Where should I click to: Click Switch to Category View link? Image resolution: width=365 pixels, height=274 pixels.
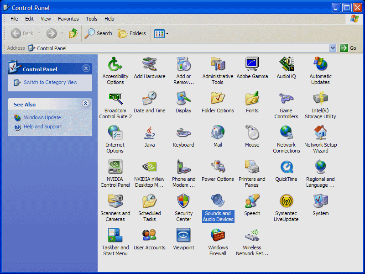50,82
